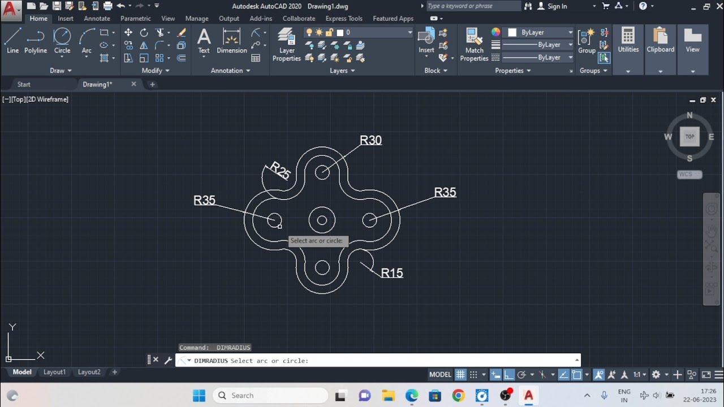Toggle snap mode in status bar
The height and width of the screenshot is (407, 724).
point(473,374)
